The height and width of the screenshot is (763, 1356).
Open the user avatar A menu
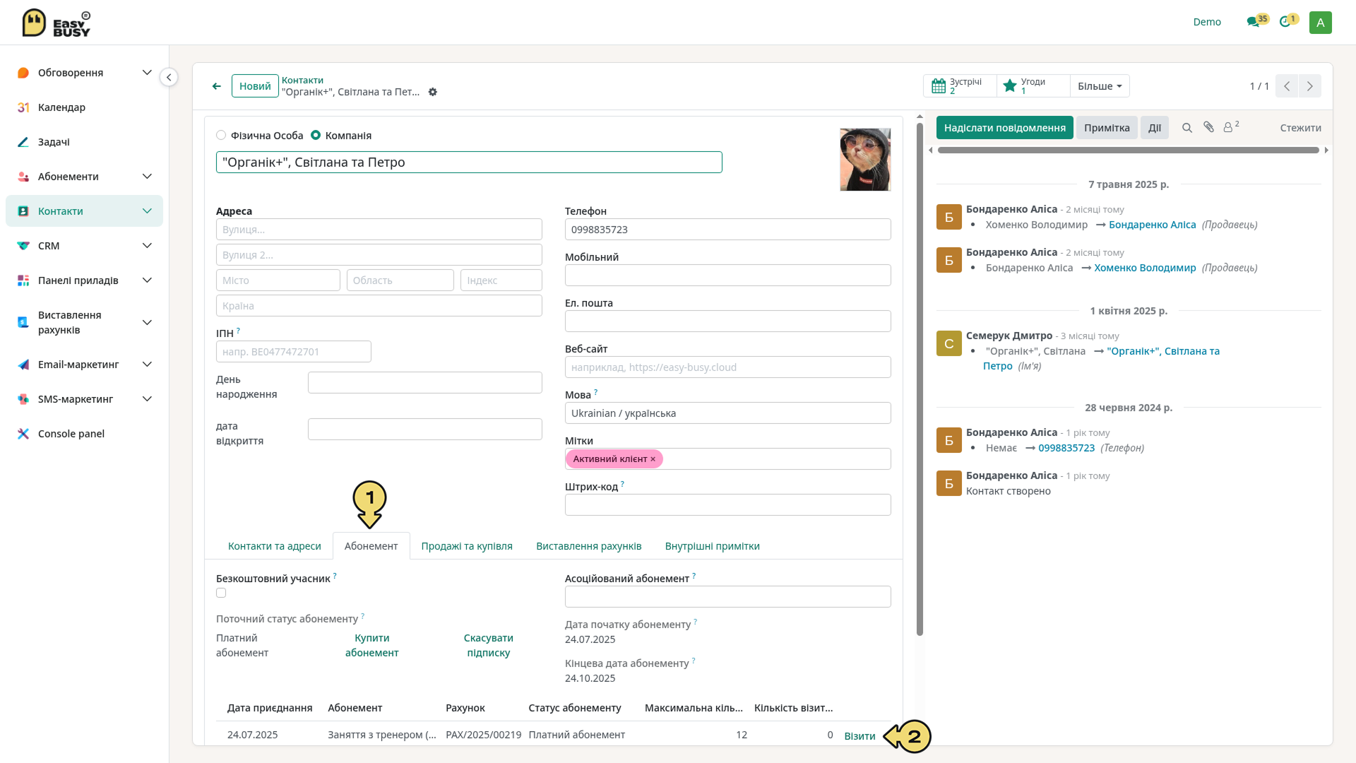(1320, 22)
